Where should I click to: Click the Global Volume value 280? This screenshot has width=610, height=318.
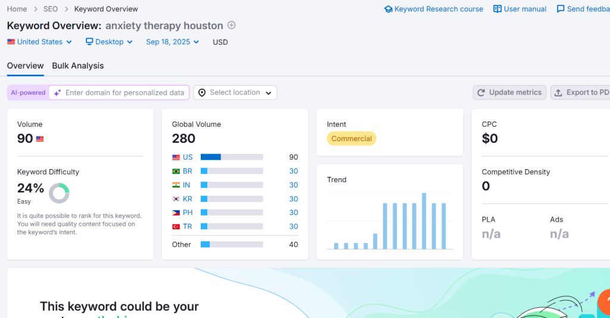point(183,138)
